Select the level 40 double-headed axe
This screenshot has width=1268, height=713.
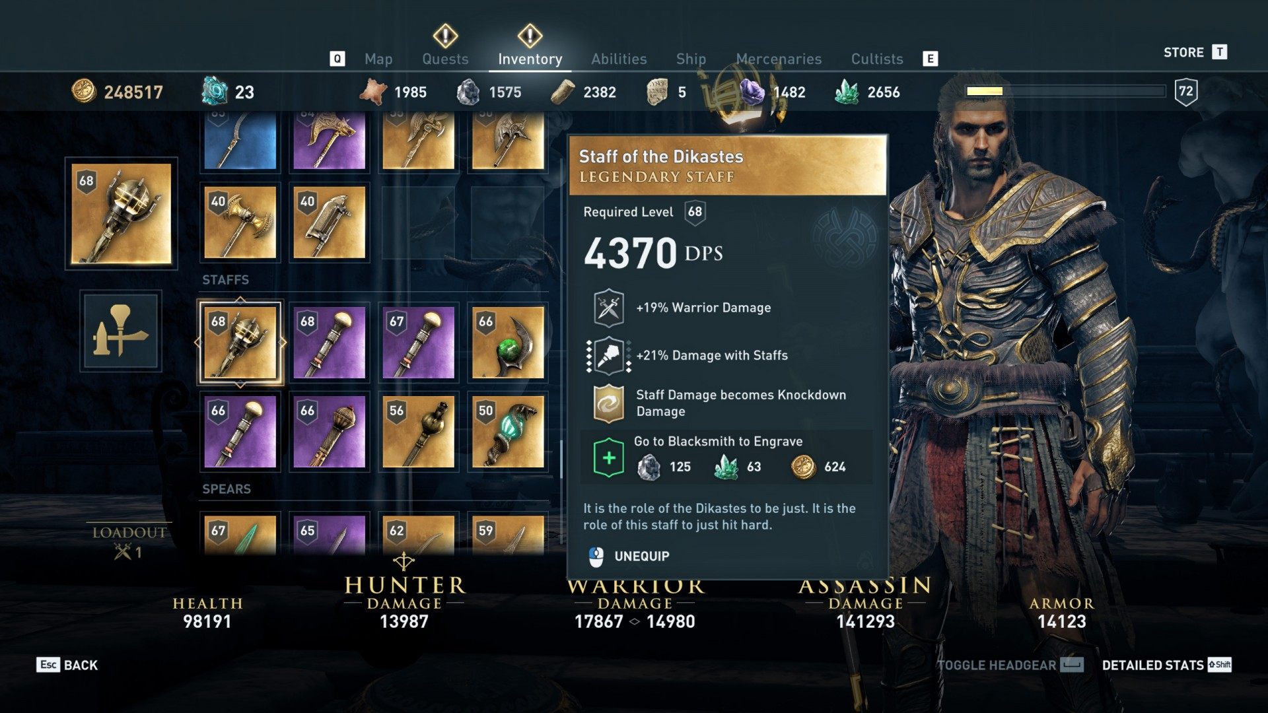(240, 222)
